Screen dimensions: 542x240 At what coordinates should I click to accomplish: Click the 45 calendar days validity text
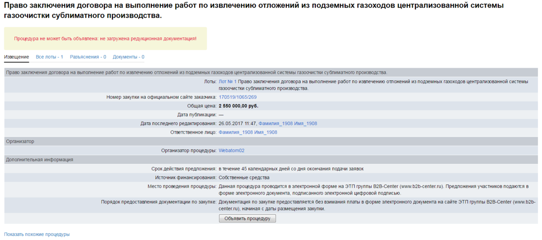click(x=291, y=169)
